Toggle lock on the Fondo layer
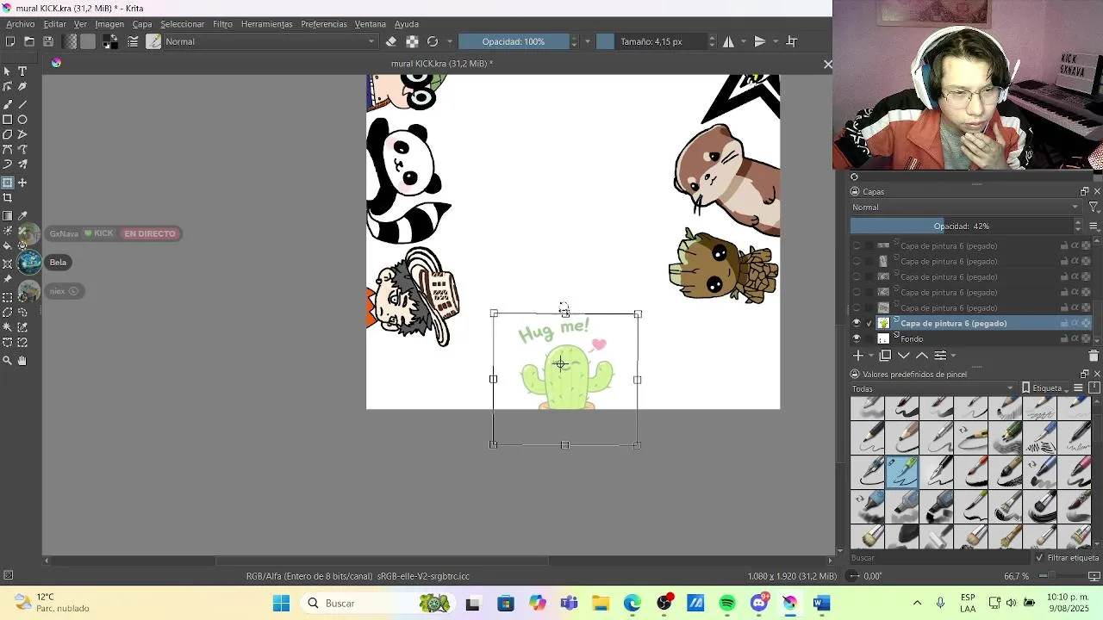 tap(1064, 339)
